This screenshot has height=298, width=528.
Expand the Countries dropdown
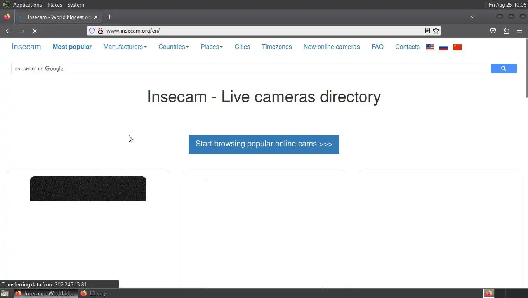click(174, 47)
